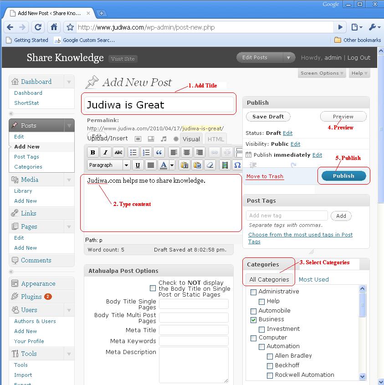
Task: Uncheck the Business category
Action: pyautogui.click(x=253, y=320)
